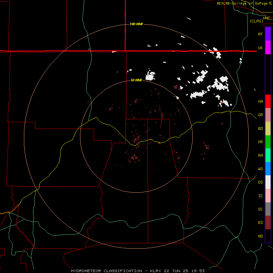This screenshot has height=273, width=273.
Task: Click the black ND legend segment
Action: pos(268,236)
